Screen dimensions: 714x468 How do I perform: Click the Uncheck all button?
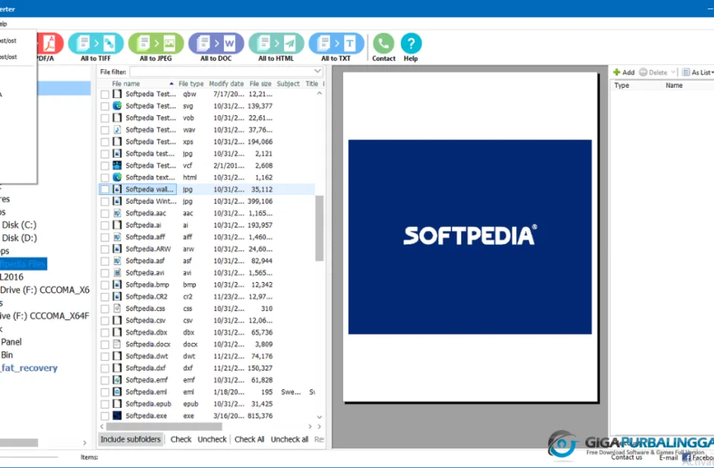[x=289, y=439]
